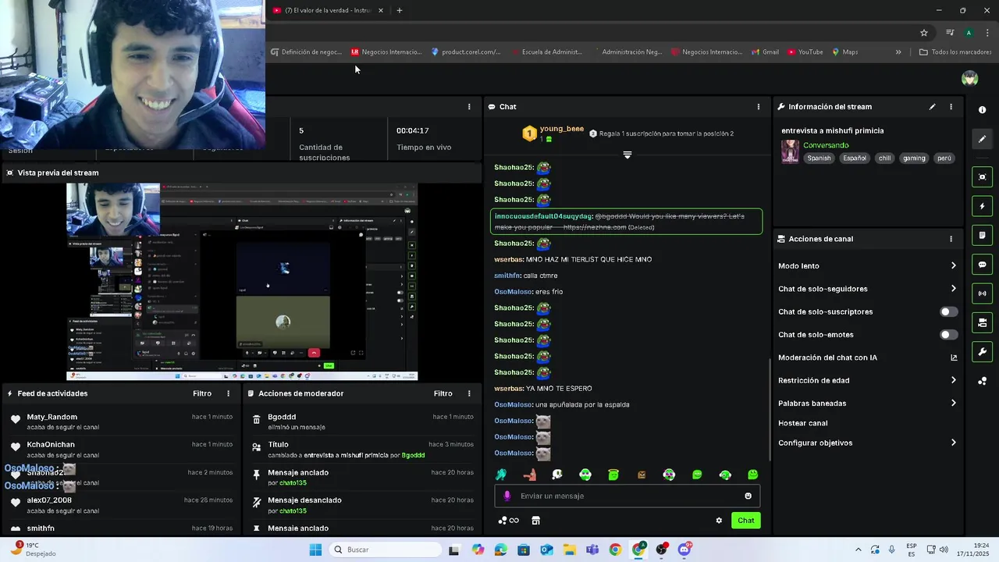Open Windows Start menu
The width and height of the screenshot is (999, 562).
[315, 550]
